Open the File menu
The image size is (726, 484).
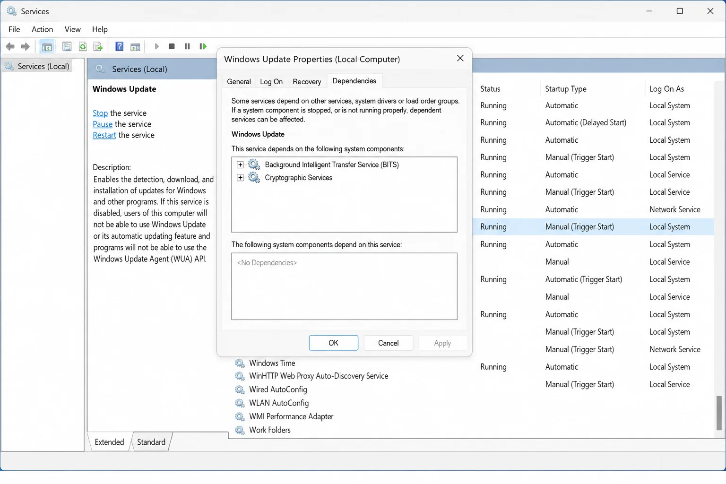14,29
